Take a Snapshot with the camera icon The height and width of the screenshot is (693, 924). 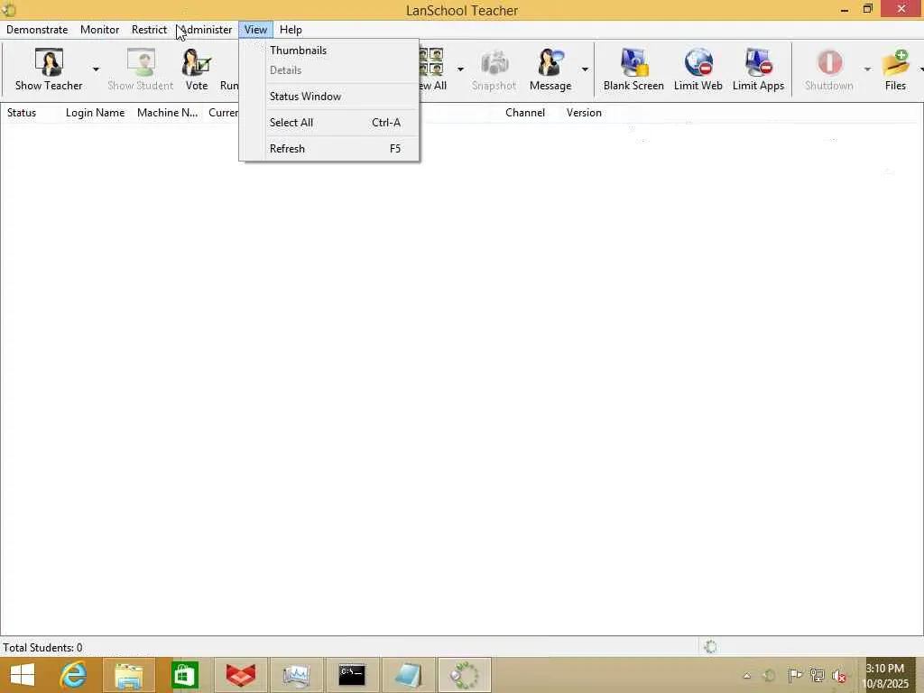(494, 69)
